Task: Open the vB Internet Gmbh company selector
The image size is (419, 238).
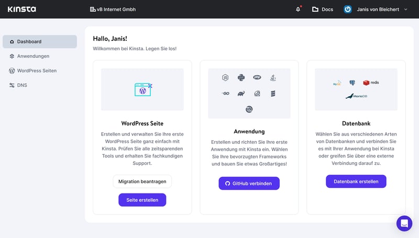Action: coord(113,9)
